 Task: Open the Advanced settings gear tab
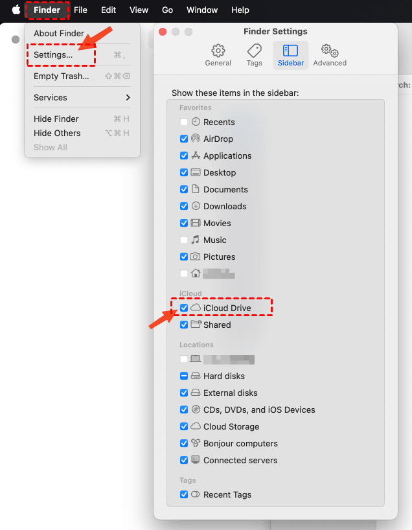(x=330, y=51)
